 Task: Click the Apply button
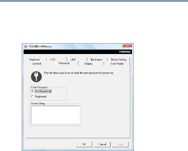click(120, 145)
